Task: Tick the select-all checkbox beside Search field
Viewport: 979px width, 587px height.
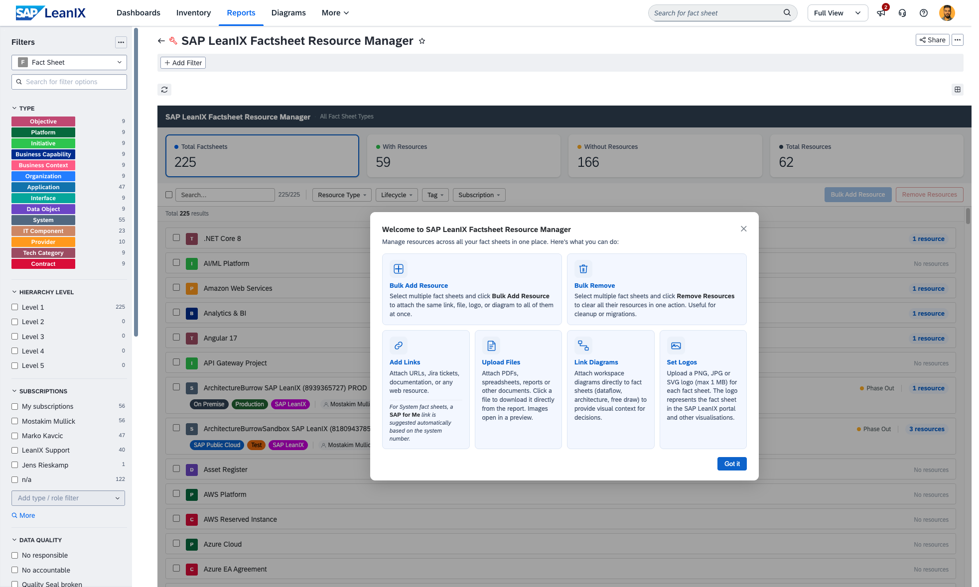Action: point(169,195)
